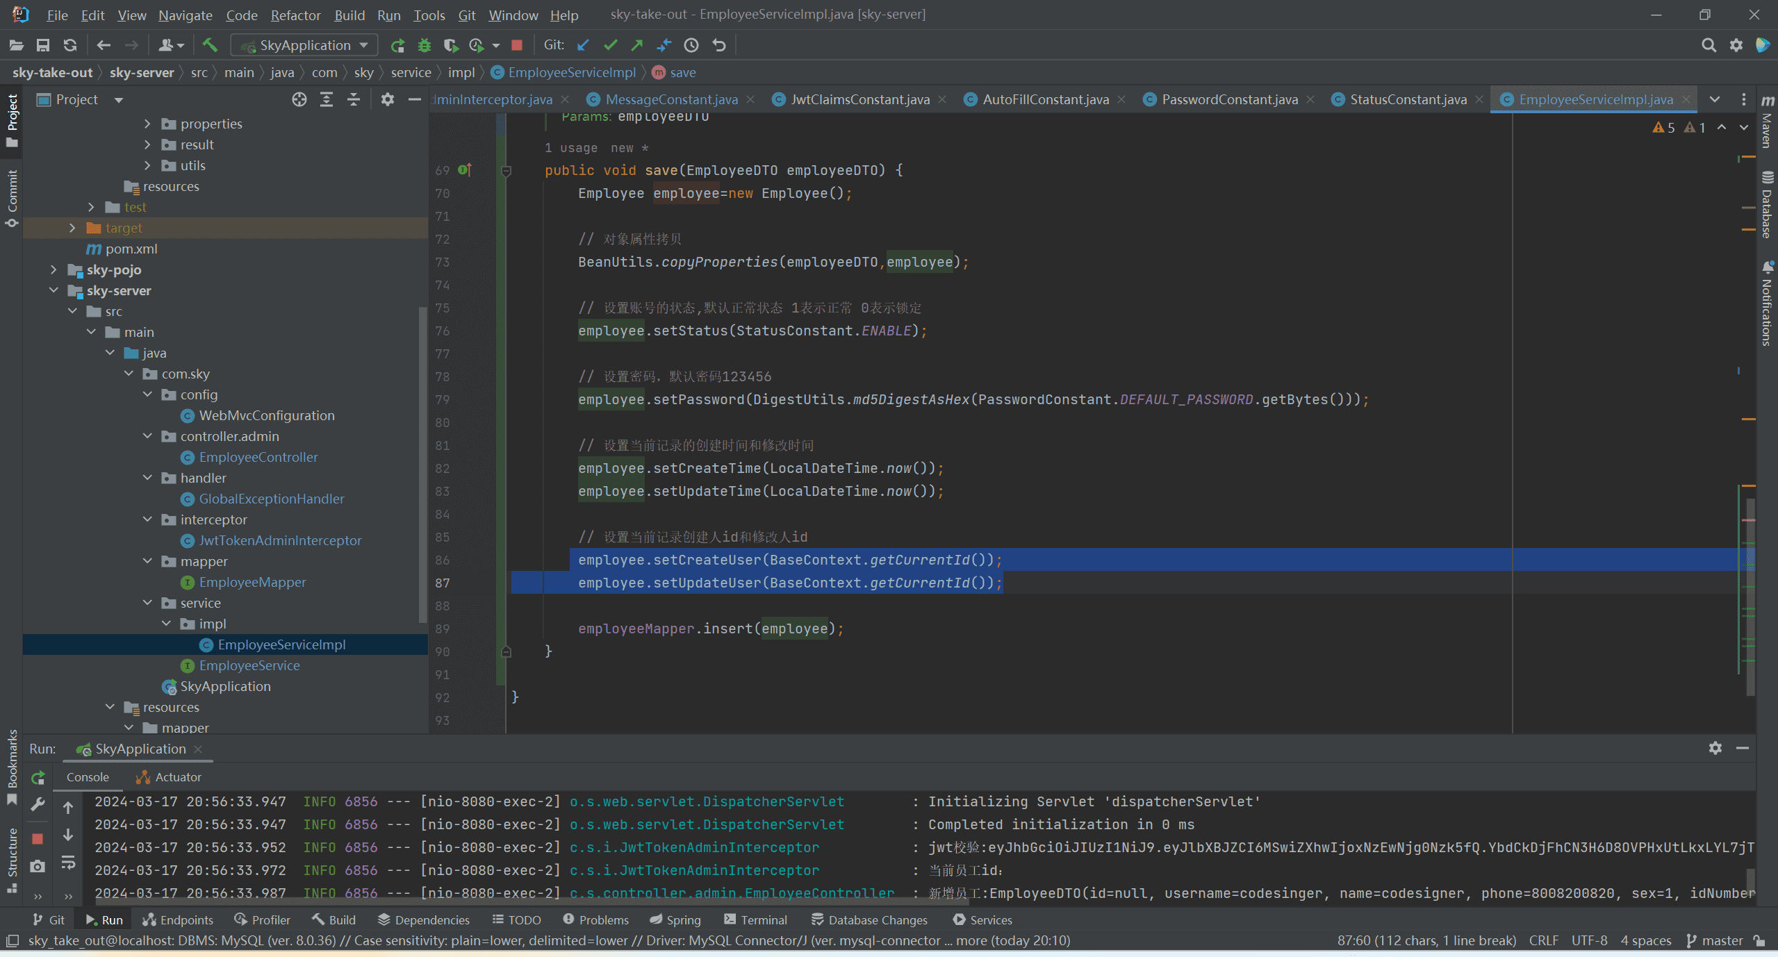Show hidden editor tabs dropdown
This screenshot has height=957, width=1778.
[x=1715, y=100]
